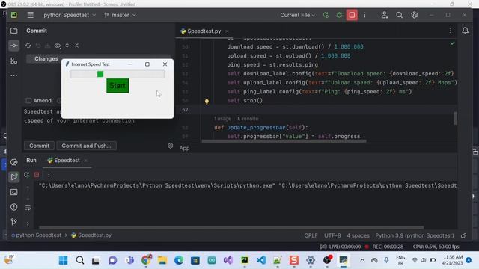Open taskbar Search
This screenshot has width=479, height=269.
point(80,260)
